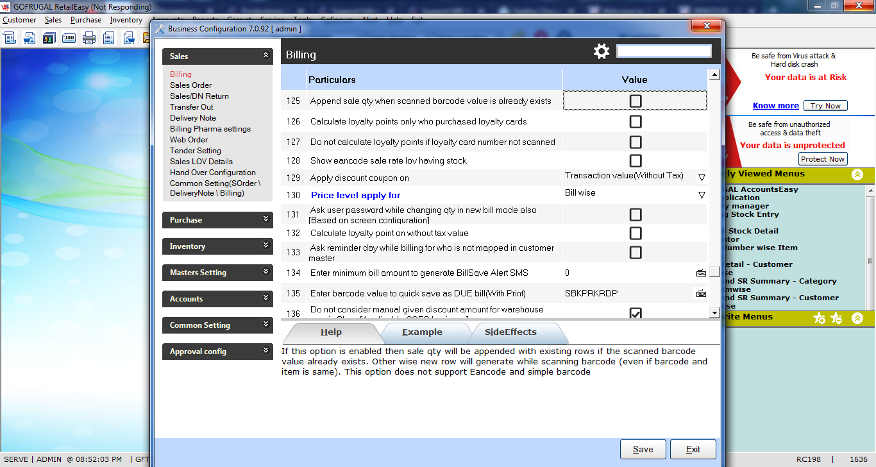
Task: Expand the Approval config section
Action: click(x=266, y=351)
